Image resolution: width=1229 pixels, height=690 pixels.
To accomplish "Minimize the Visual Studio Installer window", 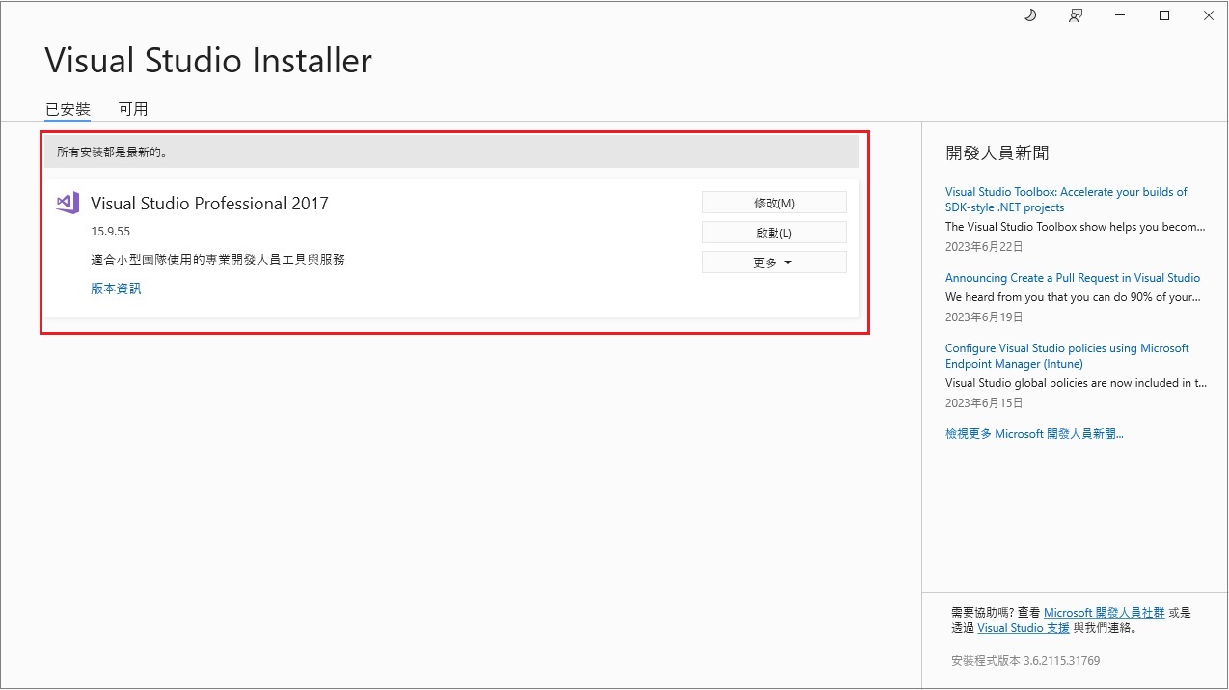I will click(x=1120, y=15).
